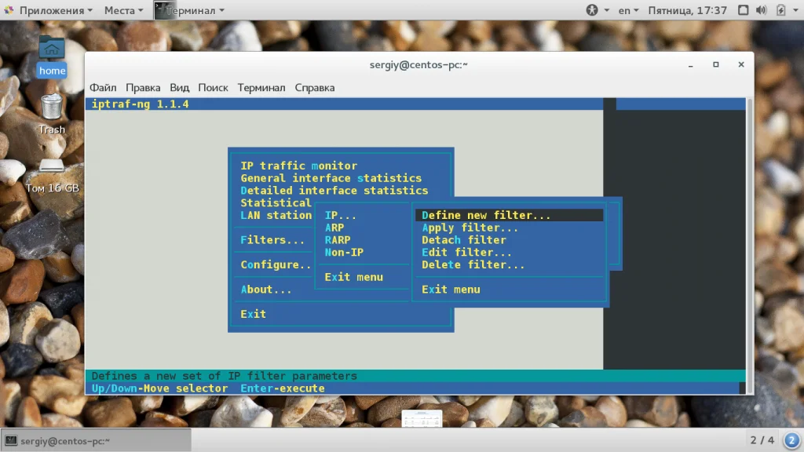The height and width of the screenshot is (452, 804).
Task: Open the clock showing Пятница, 17:37
Action: click(x=687, y=10)
